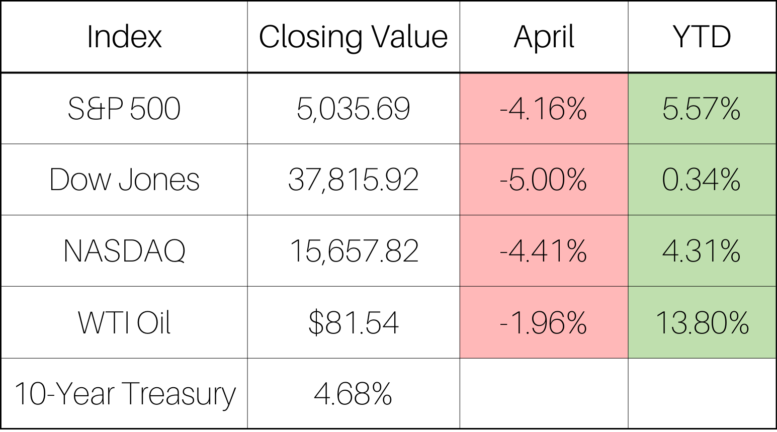Select the WTI Oil row label
The width and height of the screenshot is (777, 432).
pyautogui.click(x=124, y=322)
